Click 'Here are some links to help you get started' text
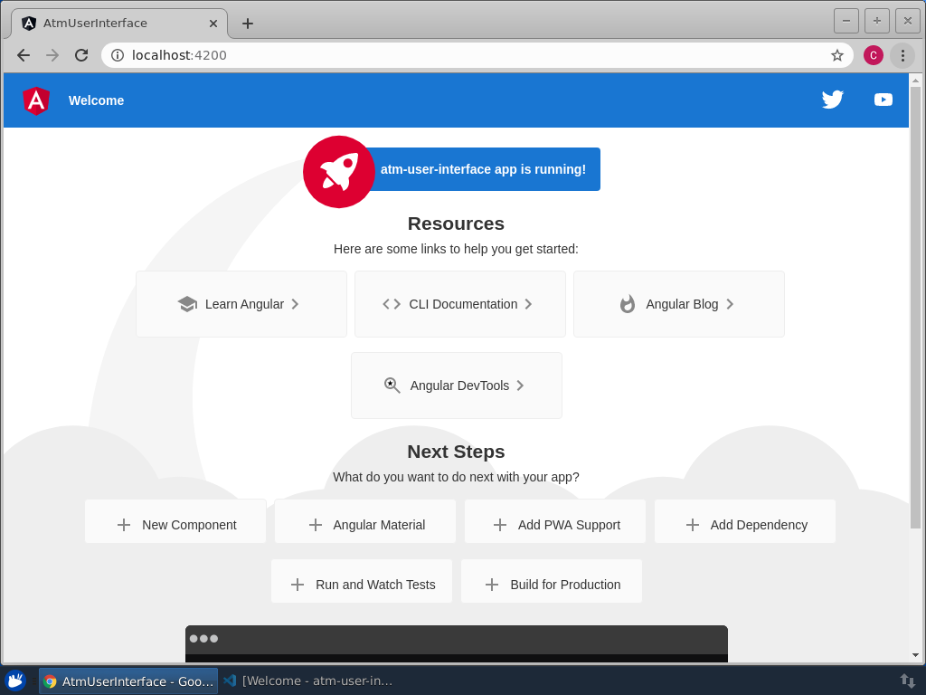 point(456,249)
